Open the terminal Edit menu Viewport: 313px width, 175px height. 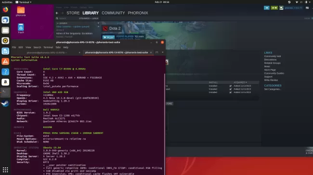coord(21,47)
